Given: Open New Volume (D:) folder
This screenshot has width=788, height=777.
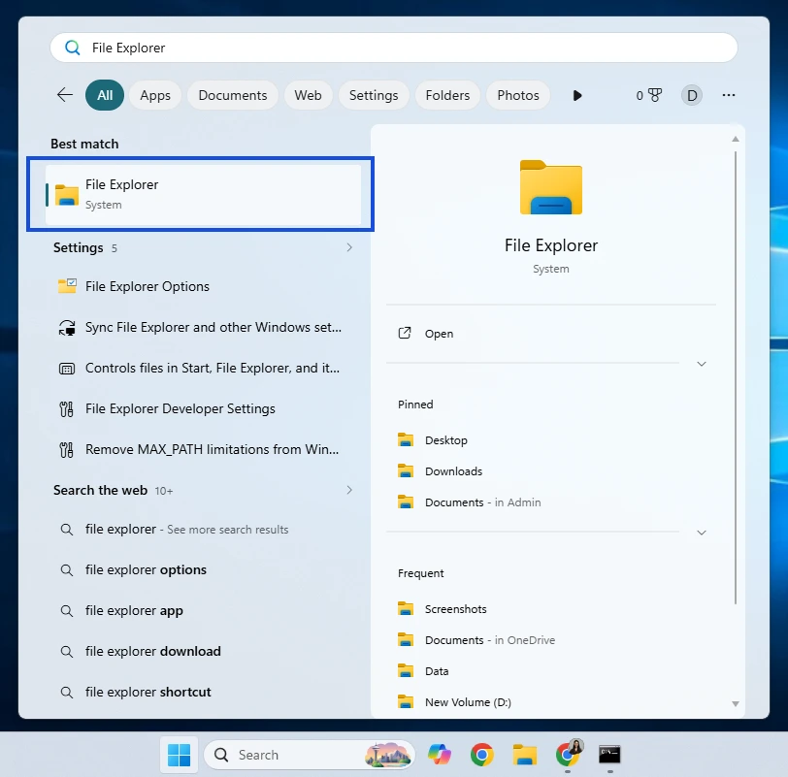Looking at the screenshot, I should [x=454, y=702].
